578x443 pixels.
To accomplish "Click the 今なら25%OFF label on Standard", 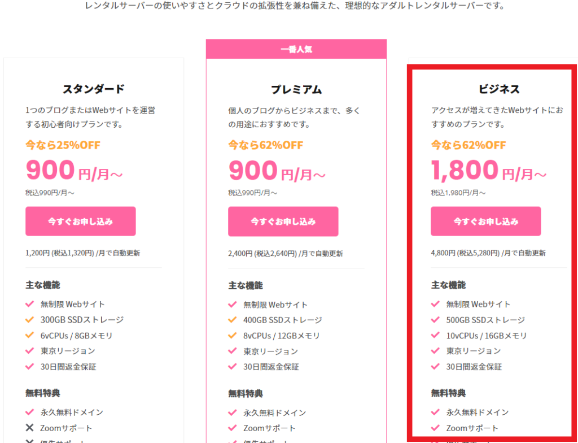I will [x=63, y=145].
